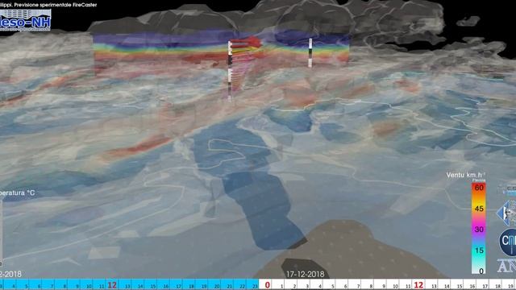
Task: Select the 30 value on the wind legend
Action: tap(479, 230)
